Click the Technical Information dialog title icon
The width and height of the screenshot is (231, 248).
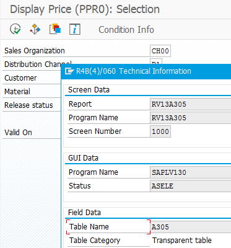[69, 71]
